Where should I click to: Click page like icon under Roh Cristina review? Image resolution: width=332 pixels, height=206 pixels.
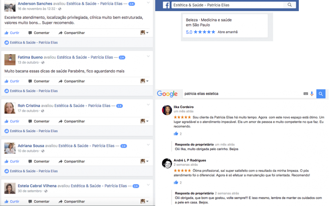point(6,131)
